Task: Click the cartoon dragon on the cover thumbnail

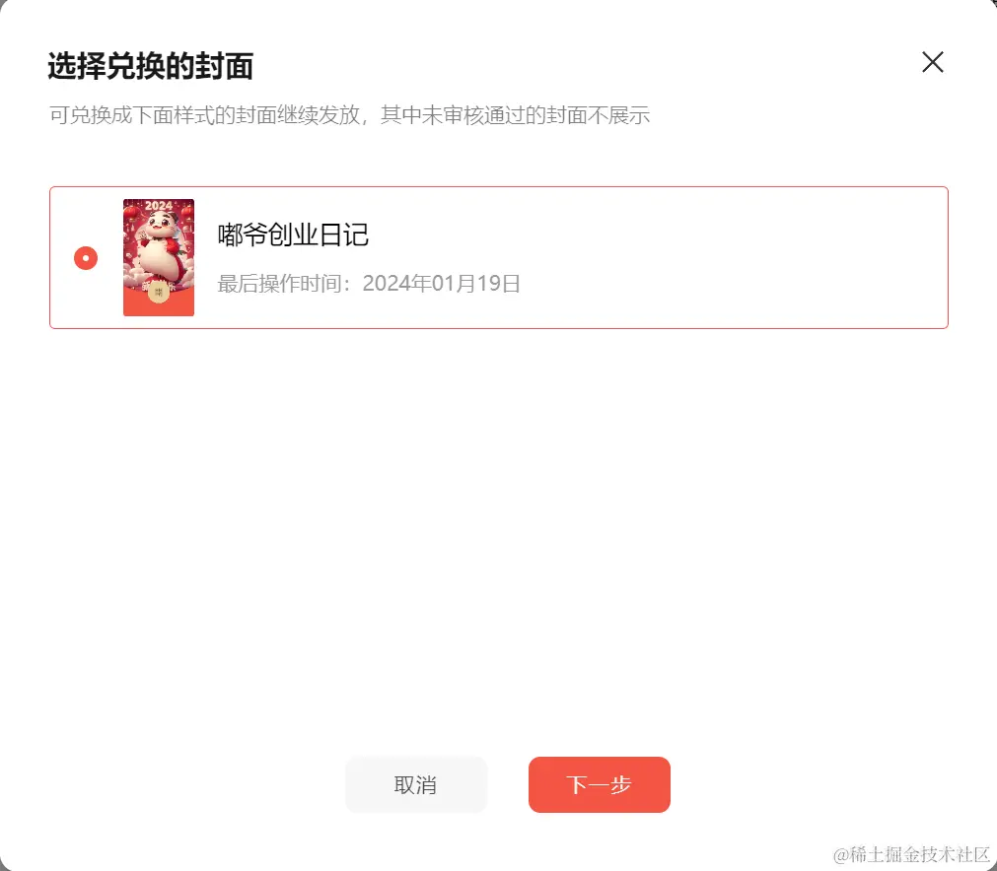Action: point(160,244)
